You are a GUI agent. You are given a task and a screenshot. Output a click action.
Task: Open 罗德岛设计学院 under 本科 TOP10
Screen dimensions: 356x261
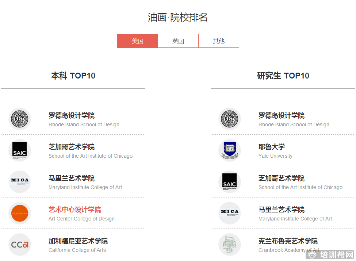pyautogui.click(x=72, y=115)
